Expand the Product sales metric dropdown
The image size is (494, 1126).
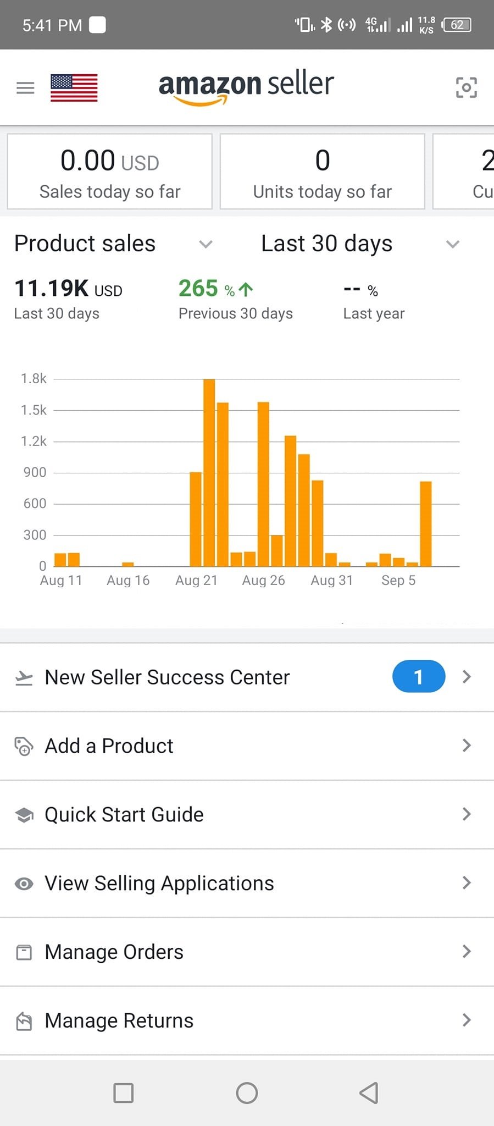point(206,244)
